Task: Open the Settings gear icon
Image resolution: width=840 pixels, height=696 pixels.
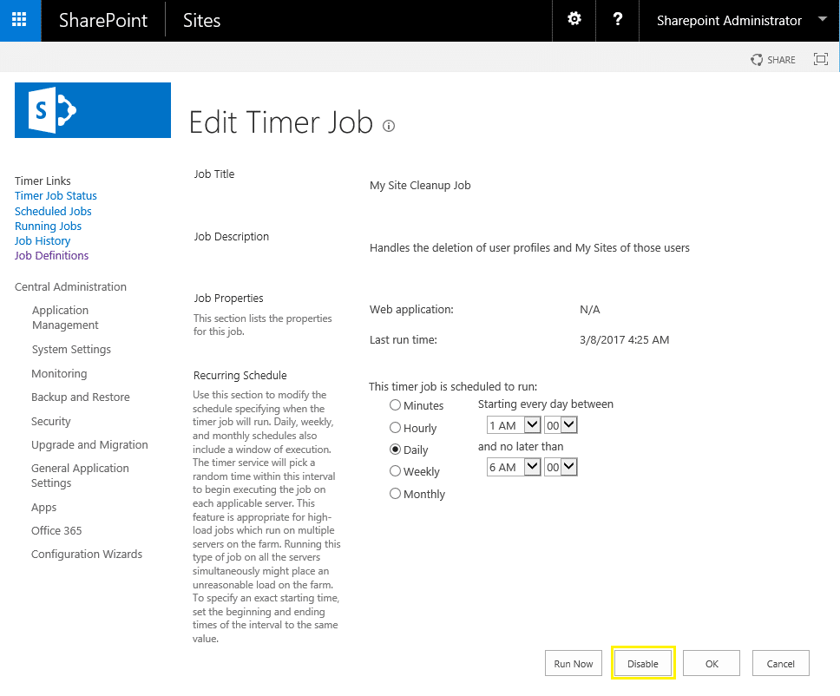Action: tap(574, 20)
